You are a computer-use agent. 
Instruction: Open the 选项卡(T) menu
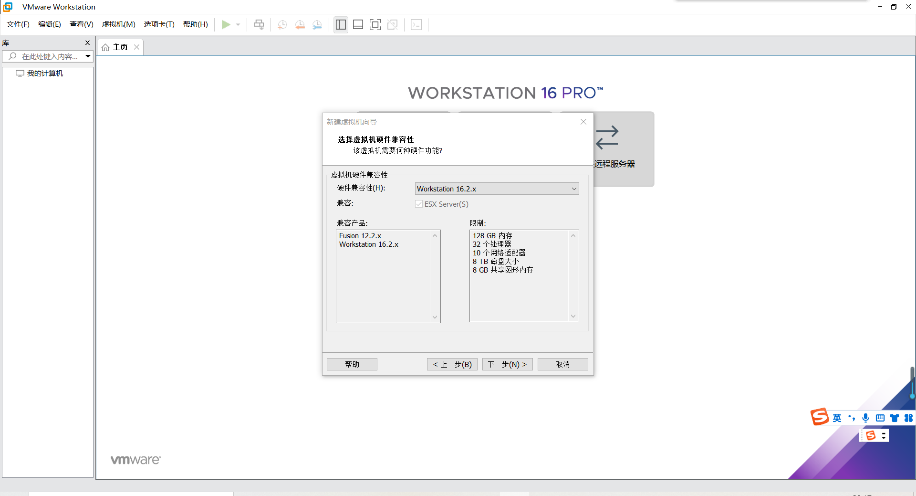(x=159, y=24)
